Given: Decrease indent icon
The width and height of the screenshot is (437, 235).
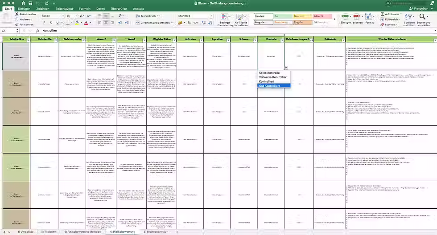Looking at the screenshot, I should pos(120,23).
